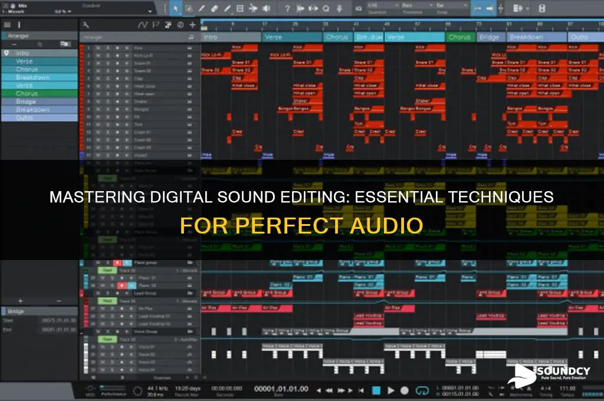Viewport: 604px width, 401px height.
Task: Click the Performance meter bar
Action: click(113, 388)
